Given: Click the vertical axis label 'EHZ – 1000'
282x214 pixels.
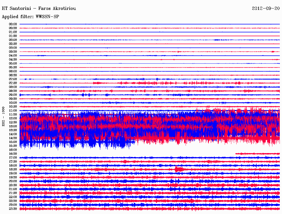Looking at the screenshot, I should tap(3, 117).
